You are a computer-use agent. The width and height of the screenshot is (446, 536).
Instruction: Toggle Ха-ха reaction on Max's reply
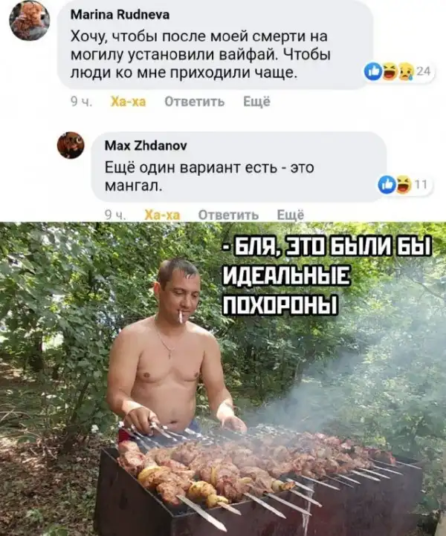pos(162,215)
